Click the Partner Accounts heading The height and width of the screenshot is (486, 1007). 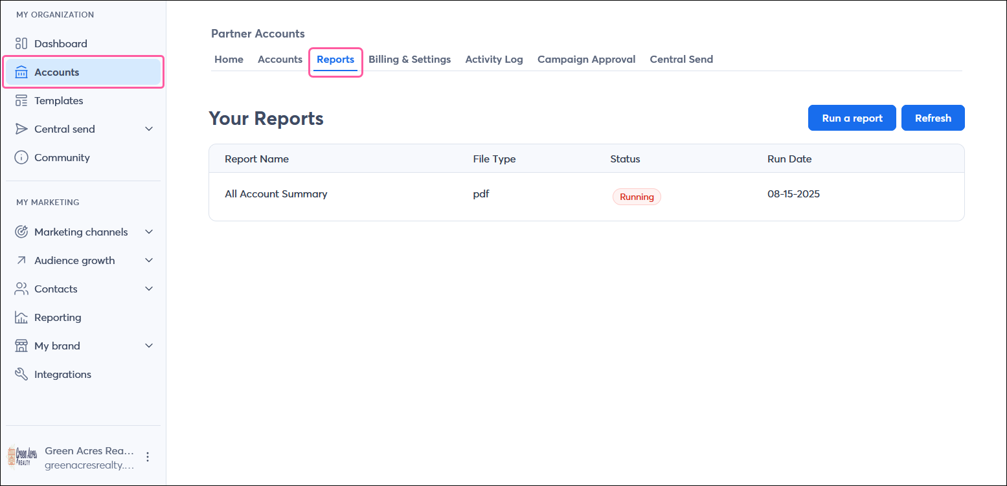click(258, 34)
